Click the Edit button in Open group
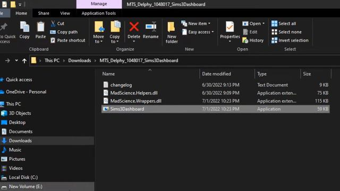The width and height of the screenshot is (340, 191). click(x=250, y=32)
